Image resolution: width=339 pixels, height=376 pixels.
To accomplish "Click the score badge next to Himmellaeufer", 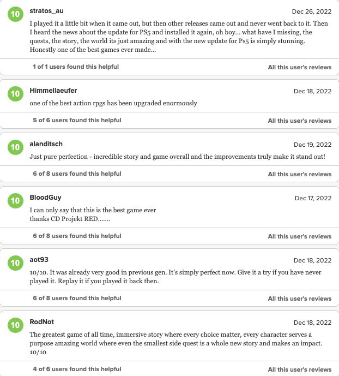I will click(x=15, y=94).
